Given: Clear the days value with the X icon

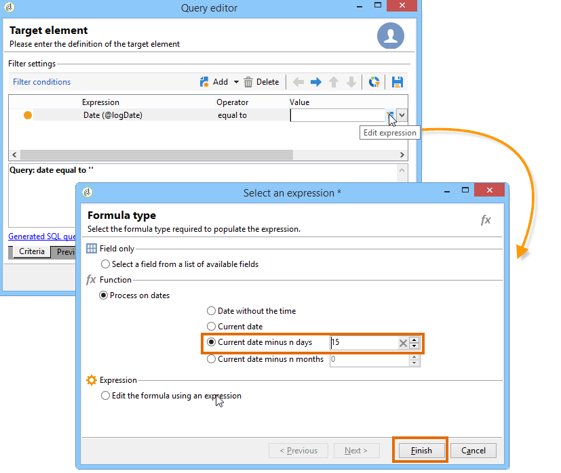Looking at the screenshot, I should click(403, 343).
